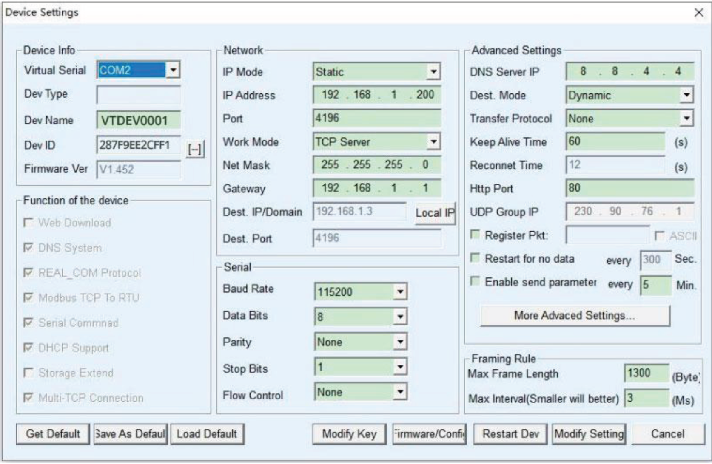Image resolution: width=712 pixels, height=464 pixels.
Task: Click the Net Mask field
Action: click(377, 165)
